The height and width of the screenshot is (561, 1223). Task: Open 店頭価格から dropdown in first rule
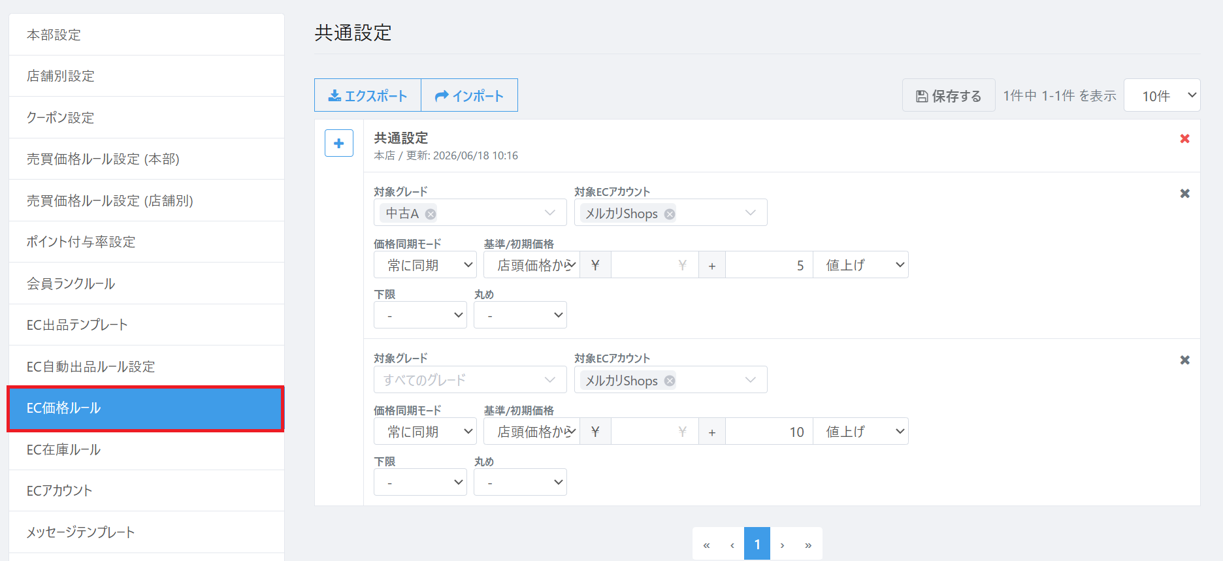[532, 265]
